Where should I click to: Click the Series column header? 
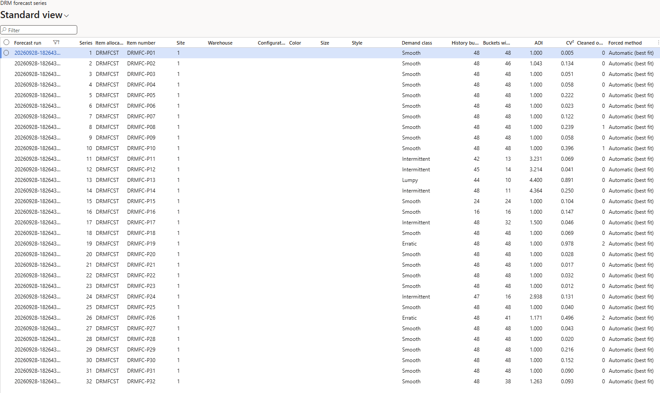tap(86, 43)
